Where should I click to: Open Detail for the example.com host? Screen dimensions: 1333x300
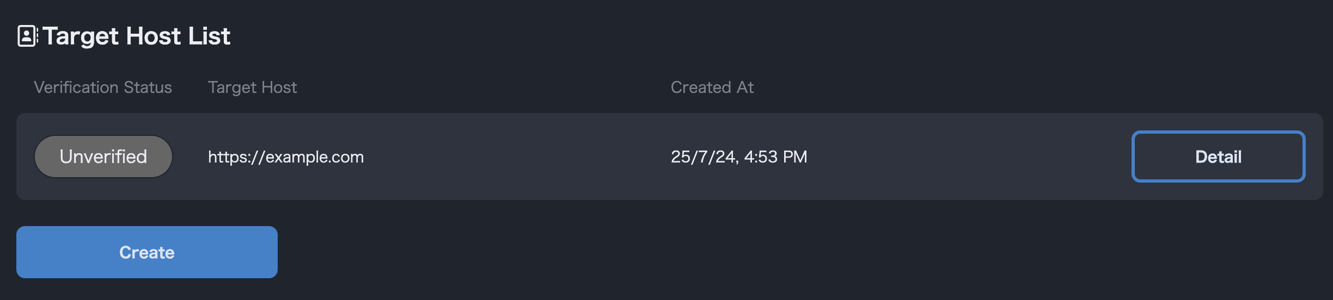tap(1218, 157)
